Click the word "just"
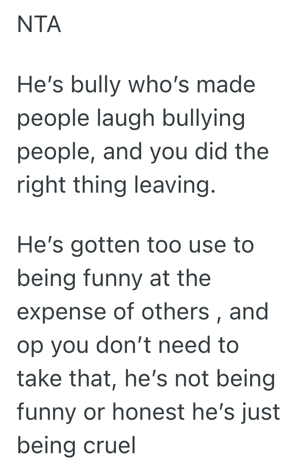 (261, 412)
